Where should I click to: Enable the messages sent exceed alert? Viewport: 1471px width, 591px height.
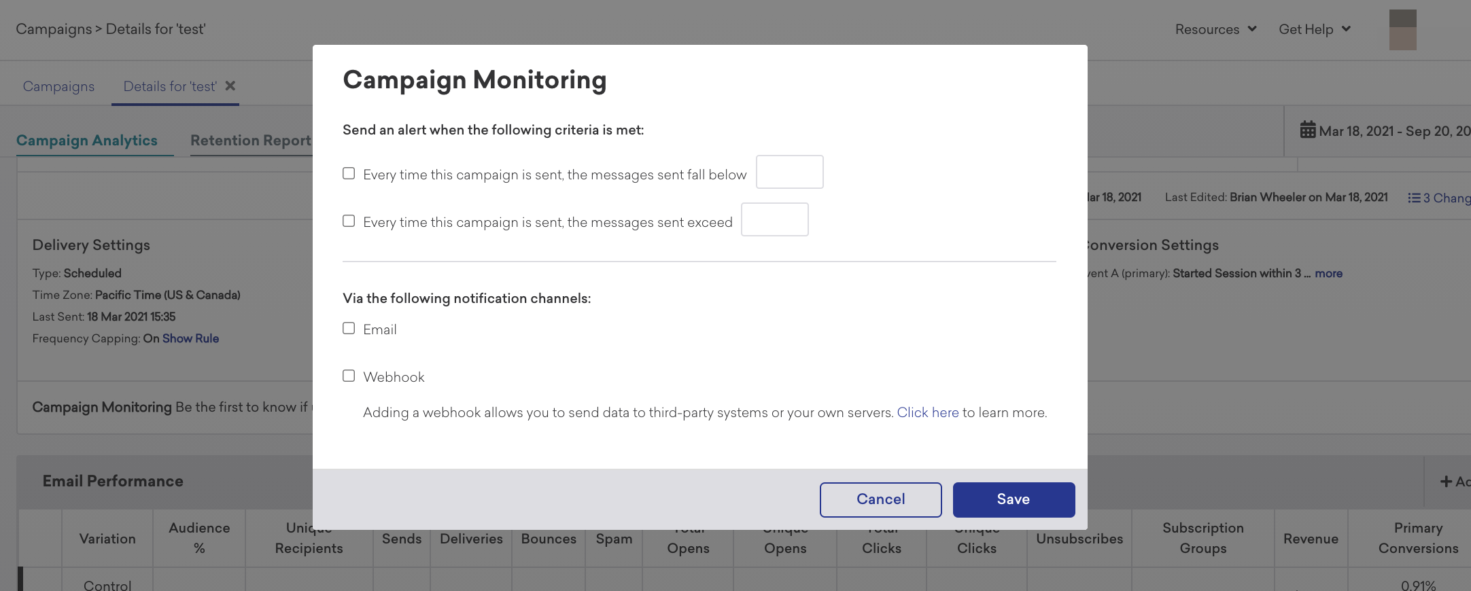pyautogui.click(x=349, y=221)
